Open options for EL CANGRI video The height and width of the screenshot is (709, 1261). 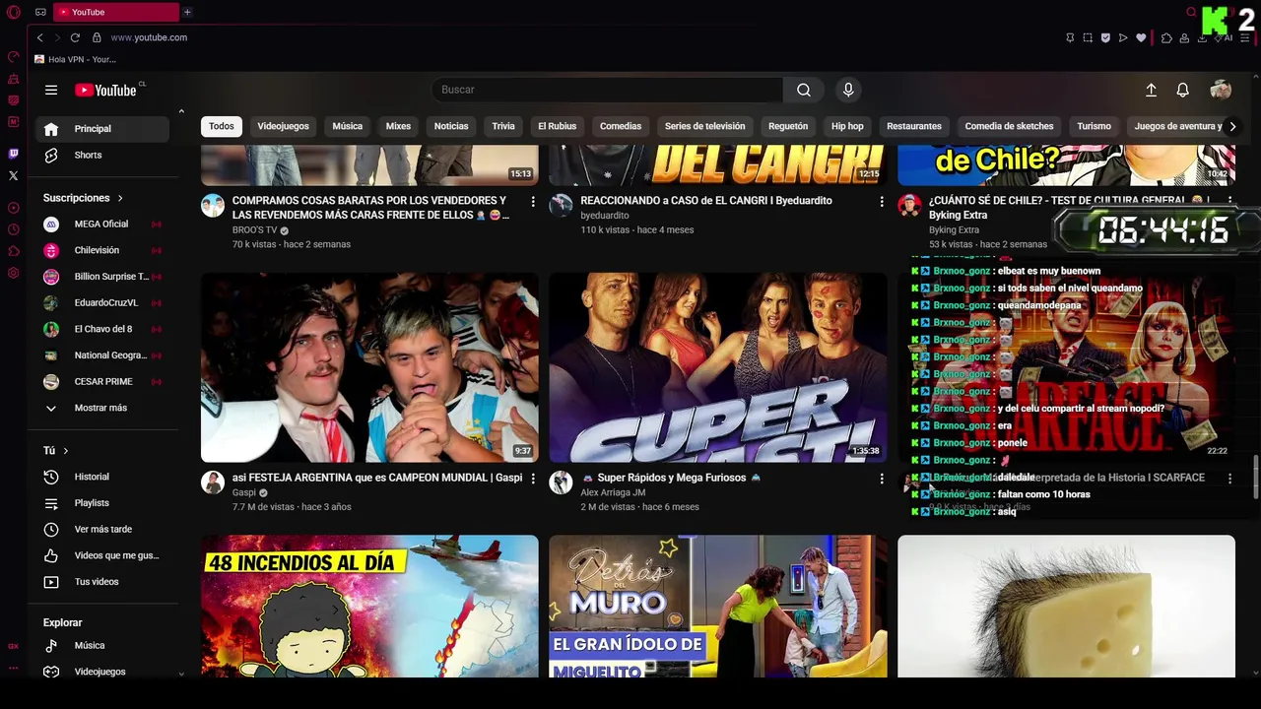click(882, 201)
